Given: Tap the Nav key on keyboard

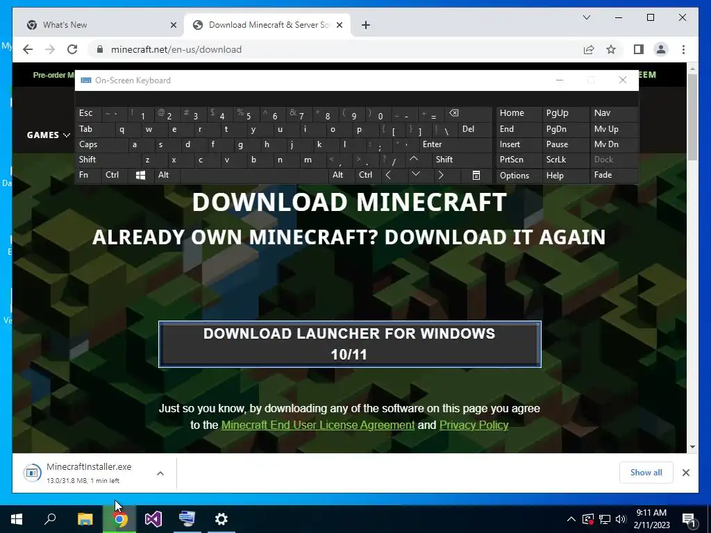Looking at the screenshot, I should click(x=614, y=113).
